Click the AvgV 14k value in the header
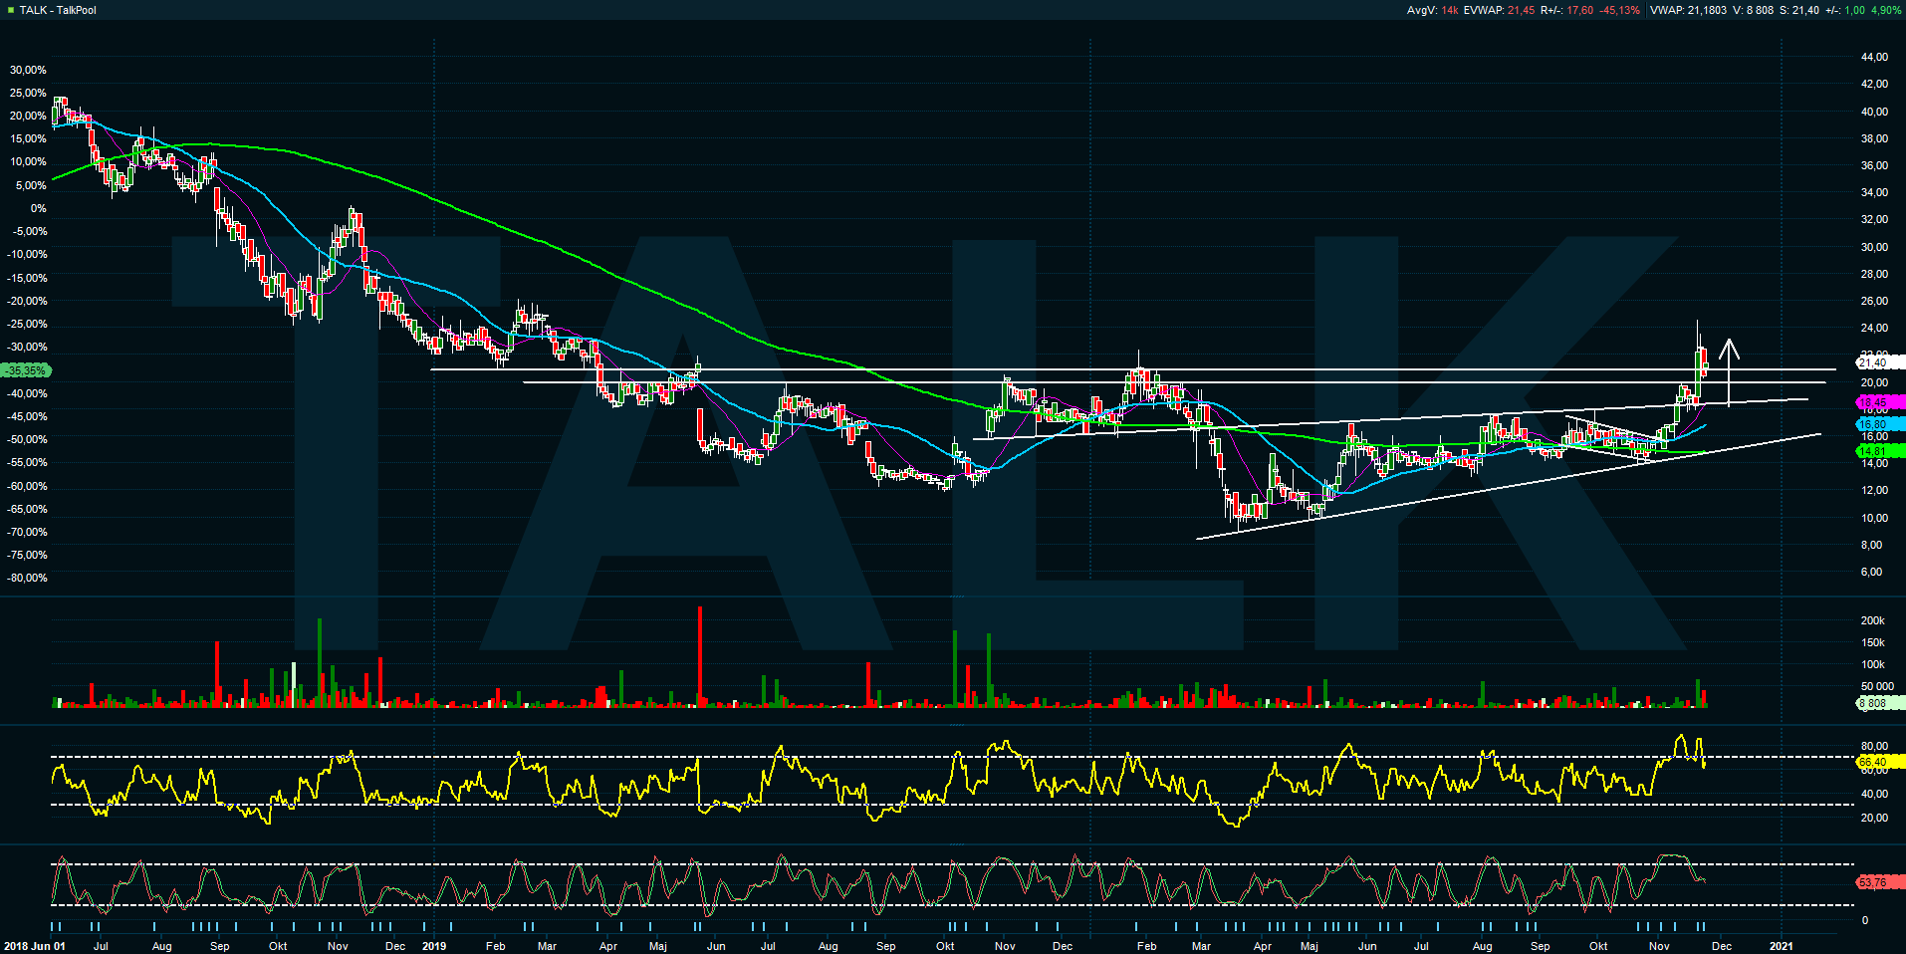The image size is (1906, 954). [1432, 10]
